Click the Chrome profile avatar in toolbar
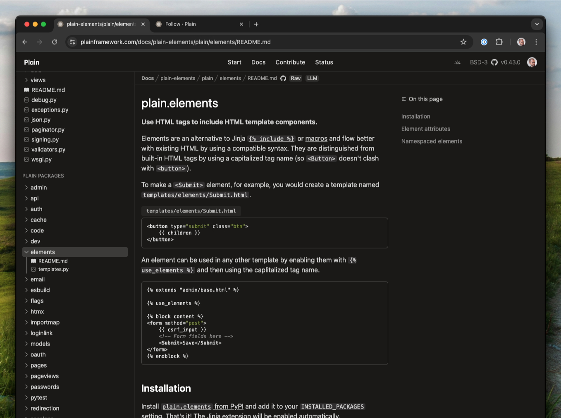 [521, 42]
